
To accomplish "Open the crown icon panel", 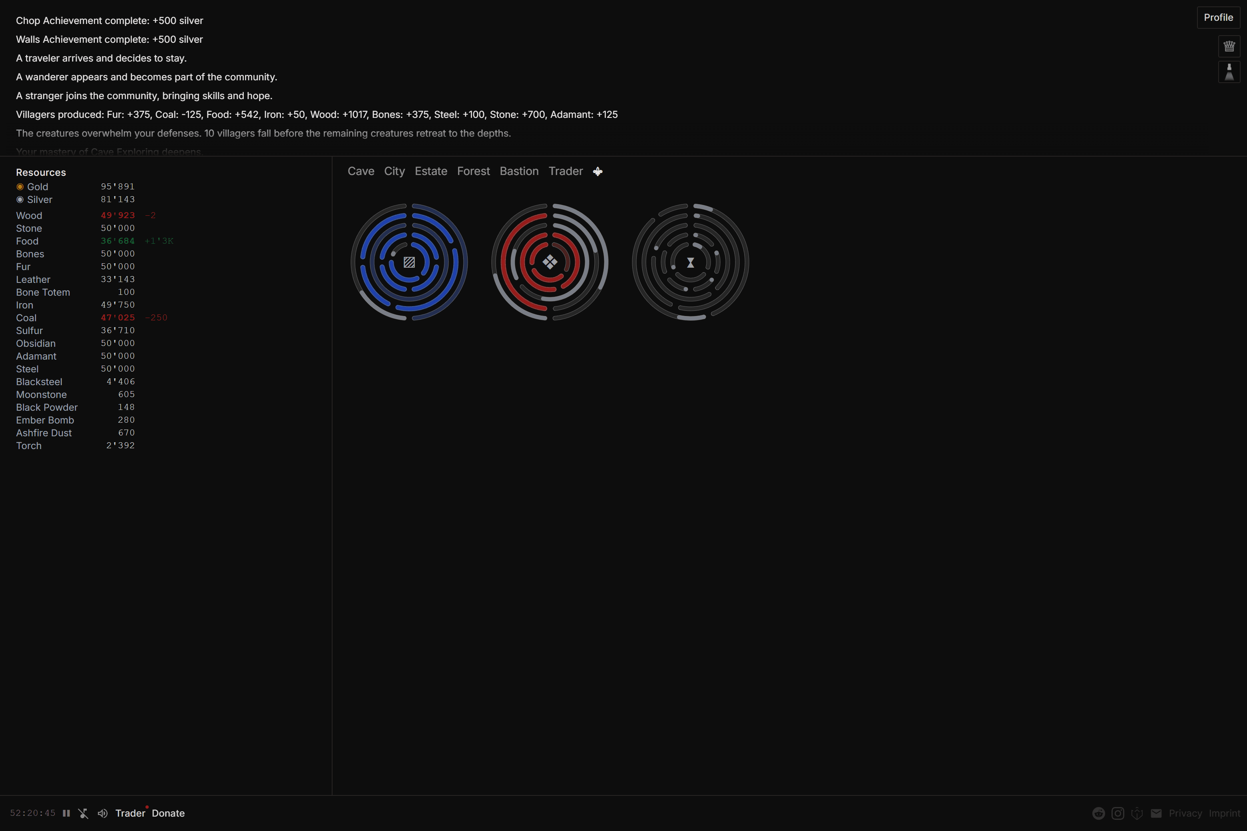I will coord(1229,46).
